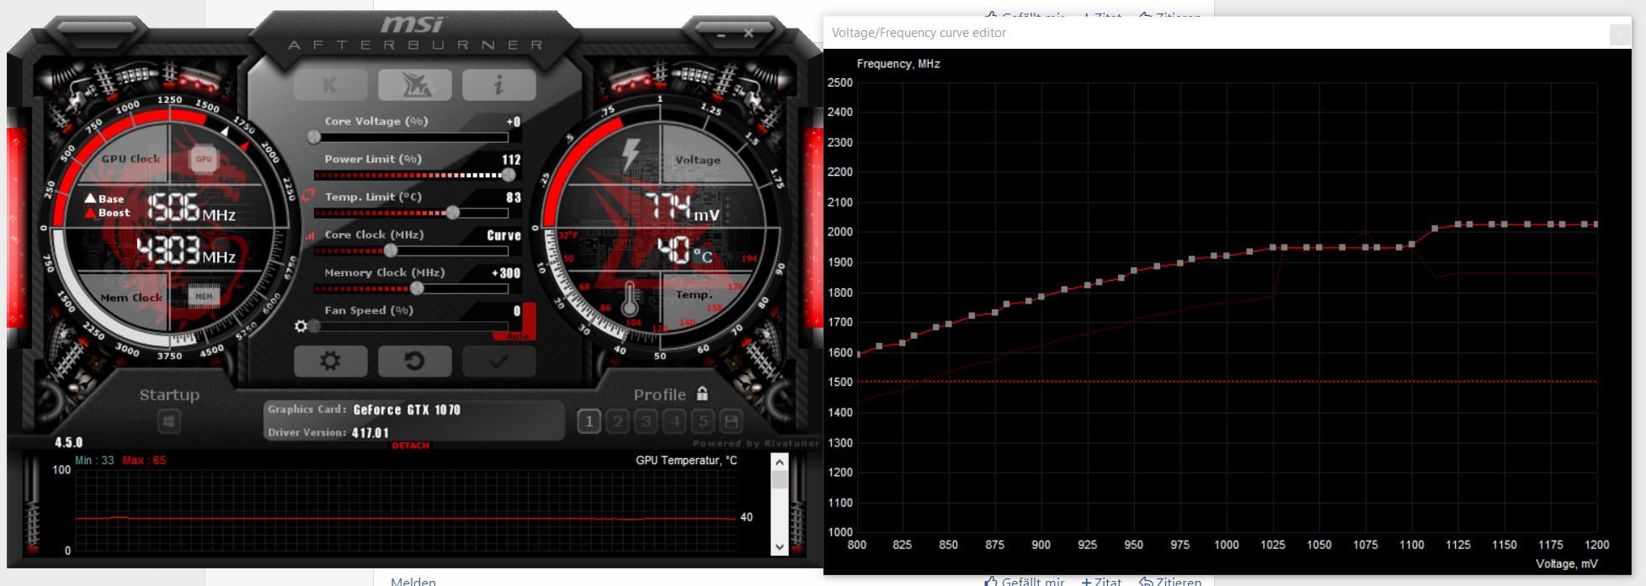The width and height of the screenshot is (1646, 586).
Task: Select profile slot 3
Action: 647,421
